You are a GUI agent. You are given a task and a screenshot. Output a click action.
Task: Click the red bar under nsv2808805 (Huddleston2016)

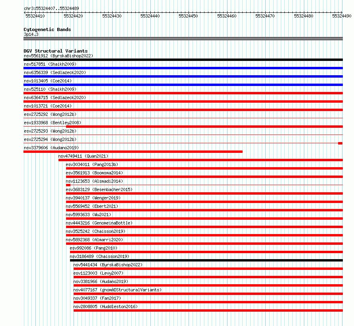tap(208, 310)
